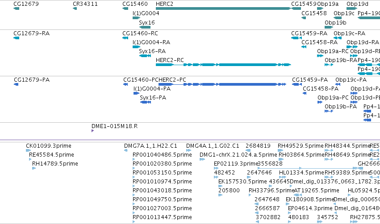Click protein CG15459-PA
The image size is (380, 224).
(310, 80)
